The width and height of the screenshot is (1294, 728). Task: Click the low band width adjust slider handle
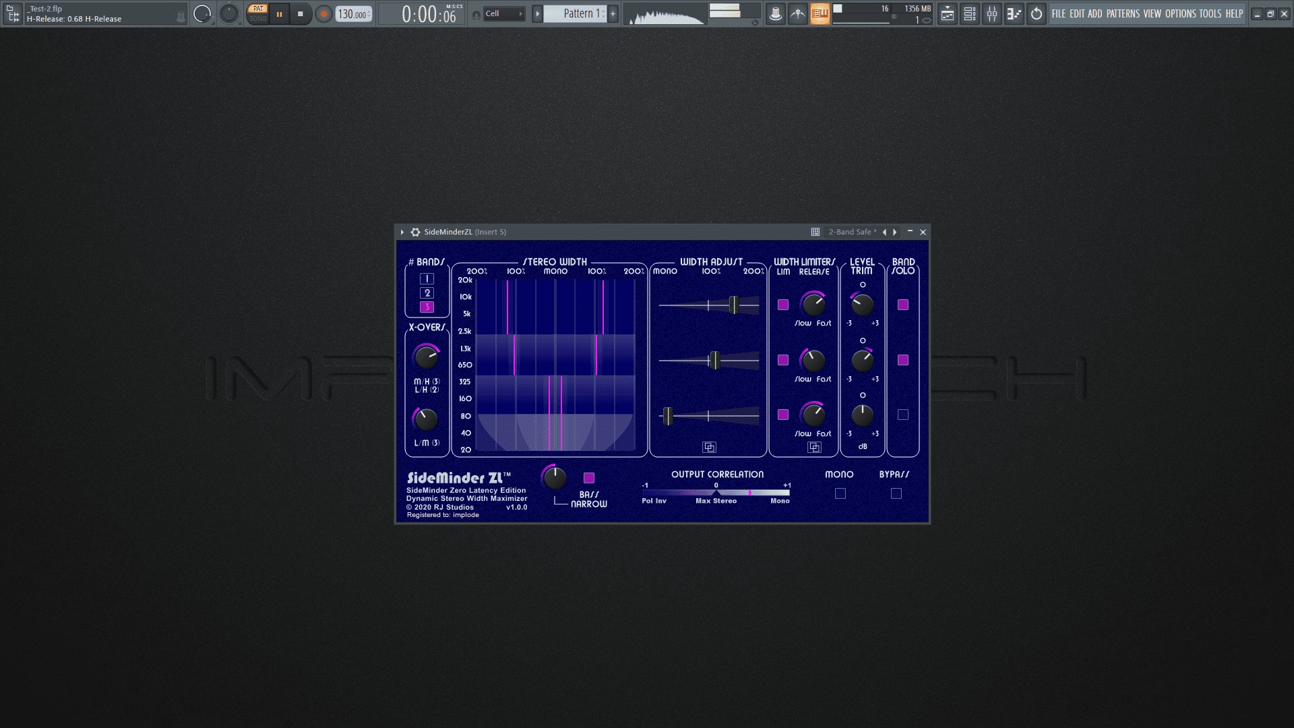667,416
